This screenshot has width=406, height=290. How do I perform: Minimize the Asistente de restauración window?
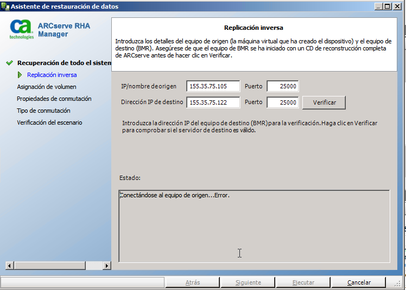[x=378, y=7]
